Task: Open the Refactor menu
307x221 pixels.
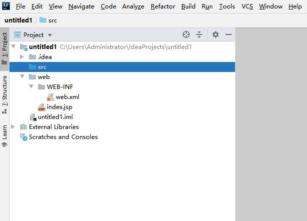Action: tap(163, 6)
